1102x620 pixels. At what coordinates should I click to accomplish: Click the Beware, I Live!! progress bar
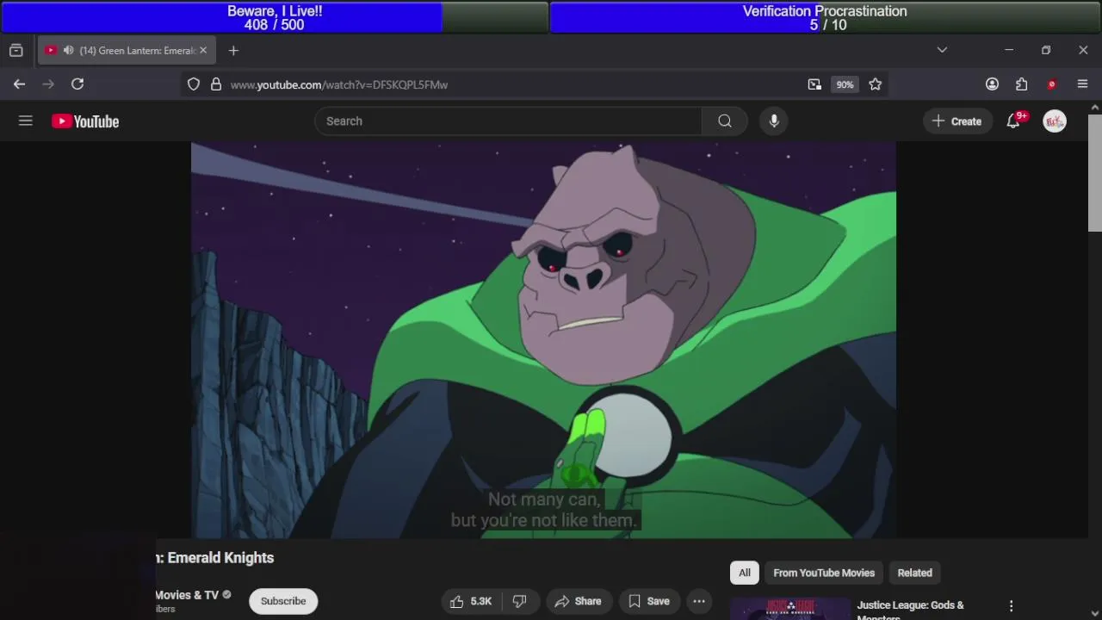(275, 17)
